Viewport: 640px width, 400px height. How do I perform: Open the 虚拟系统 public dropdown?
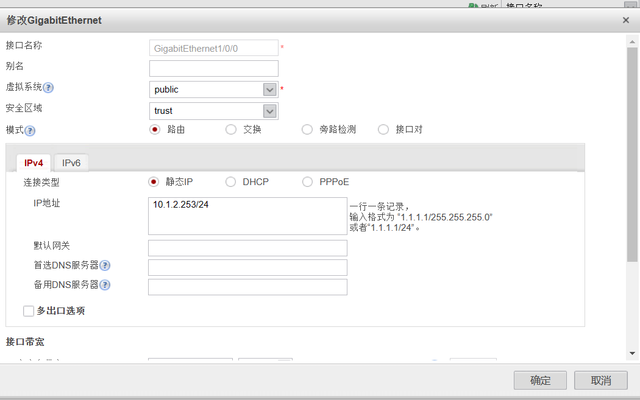(270, 89)
